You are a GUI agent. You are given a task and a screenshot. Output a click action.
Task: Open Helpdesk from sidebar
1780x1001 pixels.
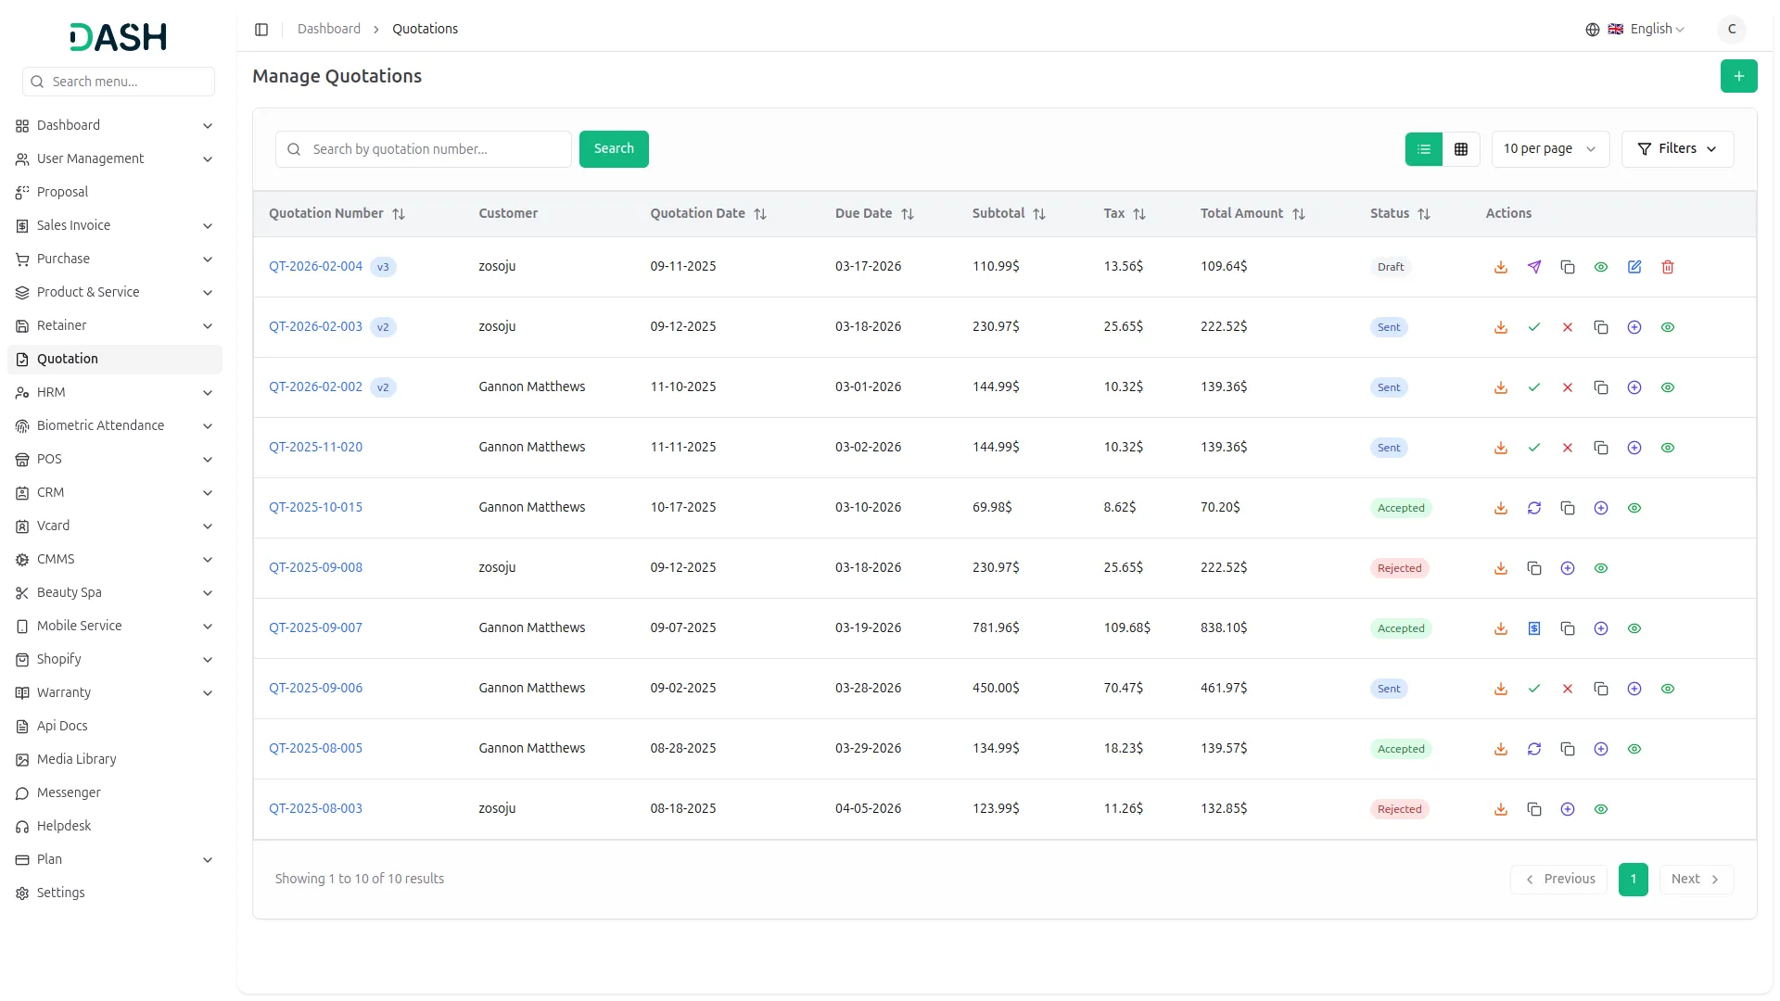pos(115,826)
